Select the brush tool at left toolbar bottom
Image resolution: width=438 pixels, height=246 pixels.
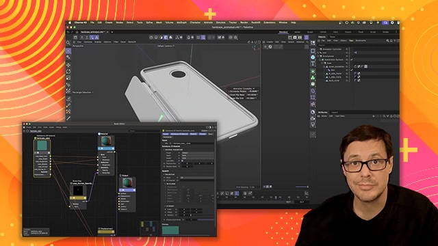(68, 118)
